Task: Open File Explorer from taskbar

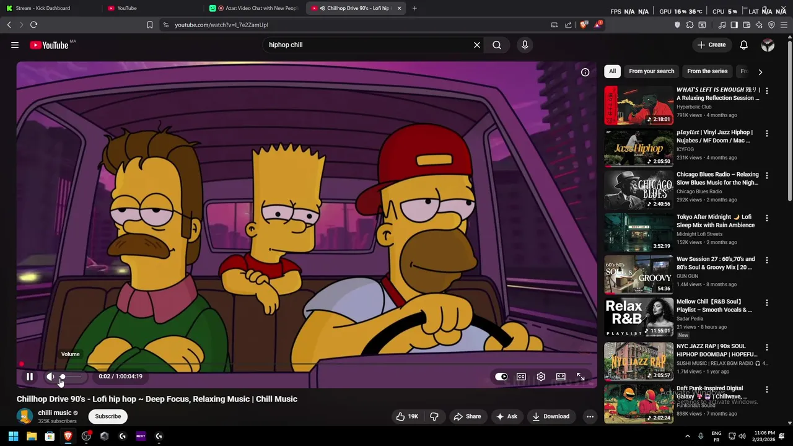Action: [x=32, y=436]
